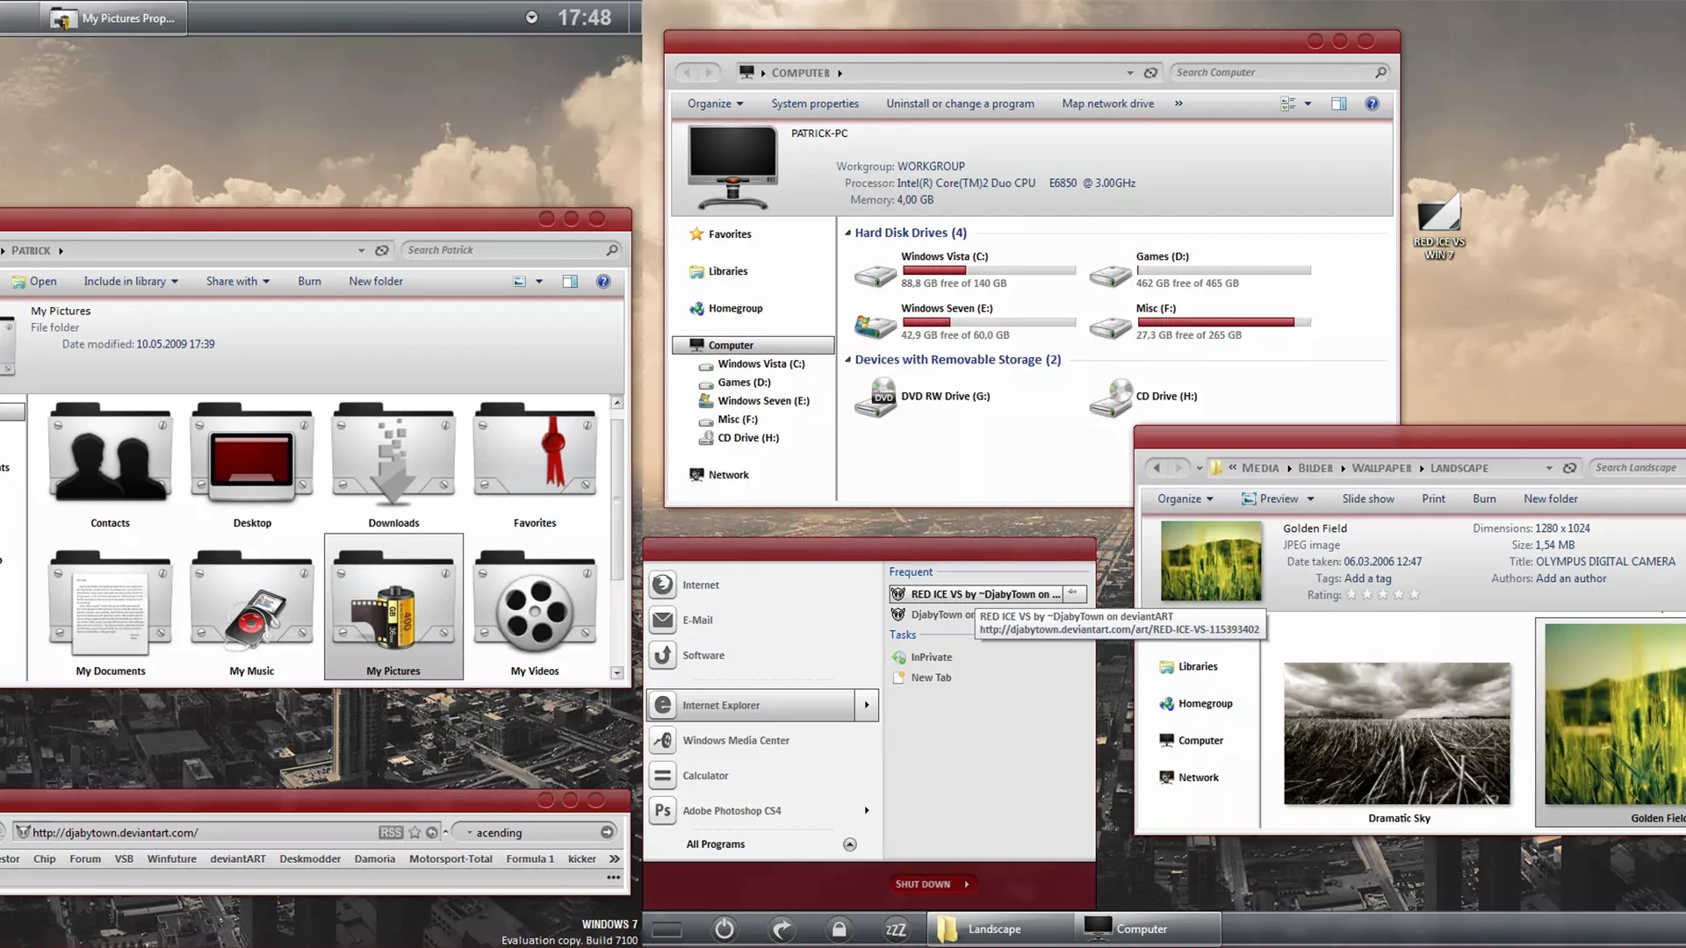Viewport: 1686px width, 948px height.
Task: Click Burn in Landscape window toolbar
Action: click(1484, 499)
